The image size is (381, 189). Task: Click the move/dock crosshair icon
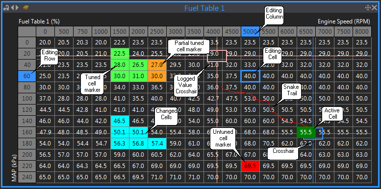(368, 8)
